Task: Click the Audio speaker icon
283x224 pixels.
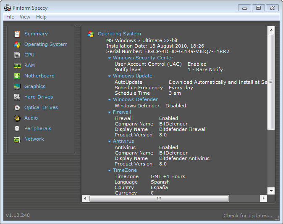Action: [17, 118]
